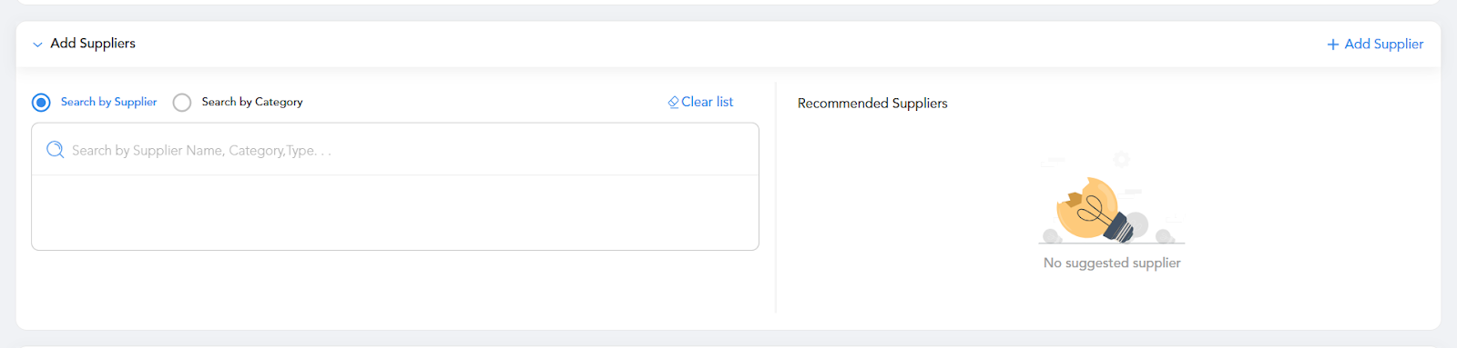Select the Search by Supplier radio button
Viewport: 1457px width, 348px height.
(x=41, y=103)
